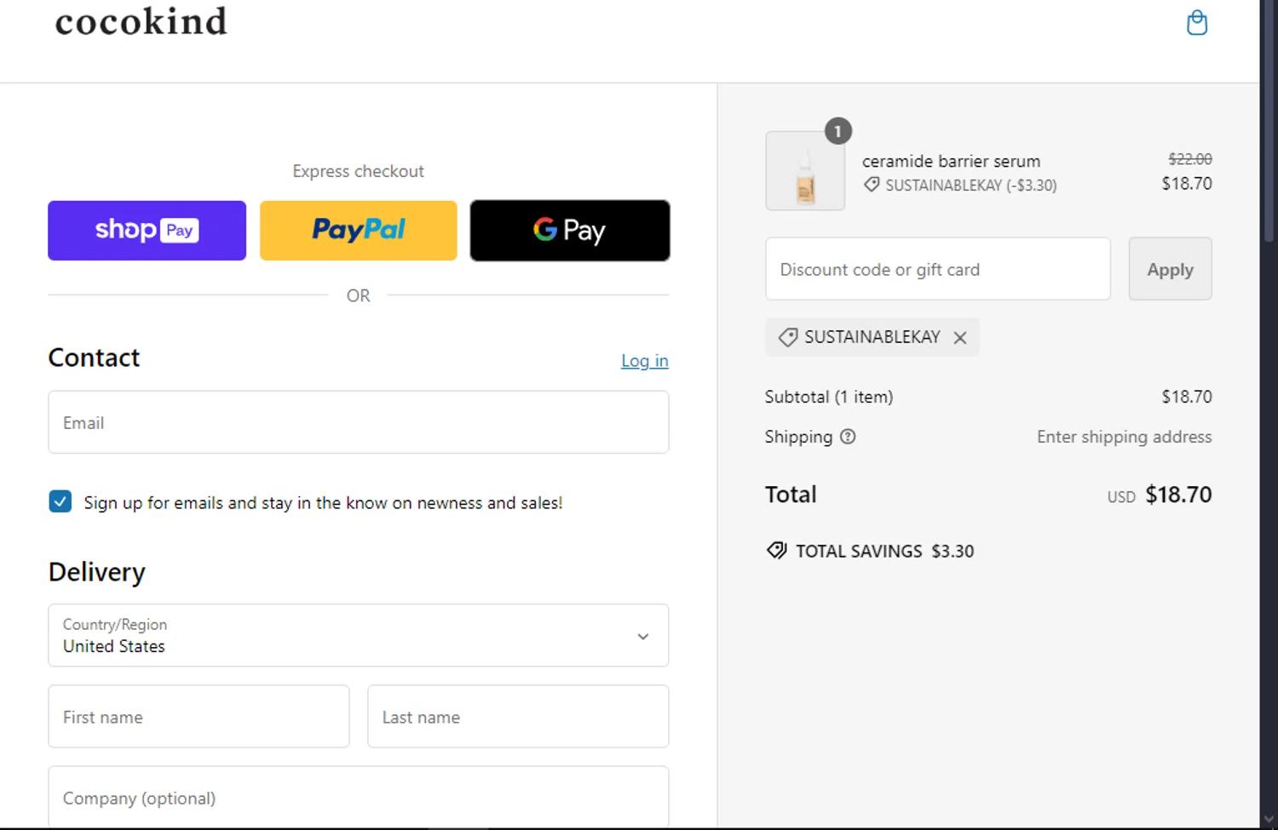Viewport: 1278px width, 830px height.
Task: Choose Google Pay express checkout
Action: point(569,231)
